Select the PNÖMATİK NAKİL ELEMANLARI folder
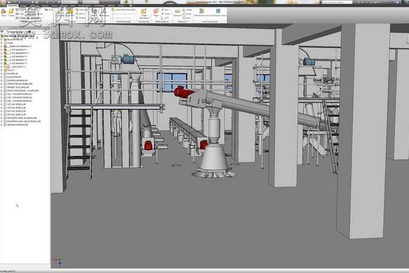The image size is (409, 273). pyautogui.click(x=20, y=118)
